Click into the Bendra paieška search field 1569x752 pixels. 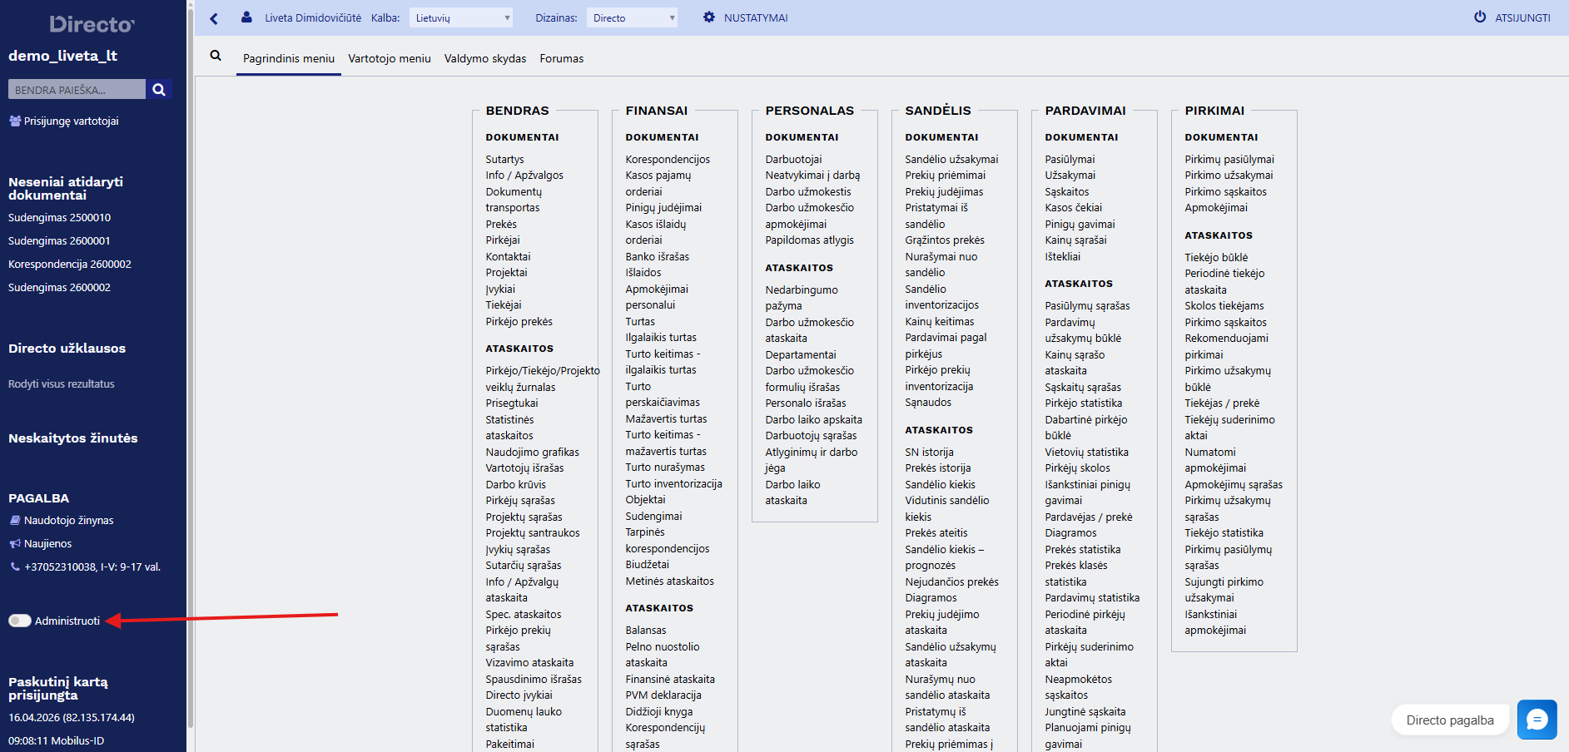tap(77, 90)
